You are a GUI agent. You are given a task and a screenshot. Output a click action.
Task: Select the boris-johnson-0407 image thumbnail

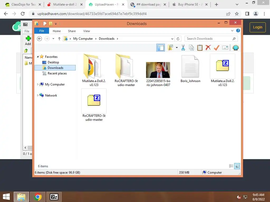[x=158, y=70]
